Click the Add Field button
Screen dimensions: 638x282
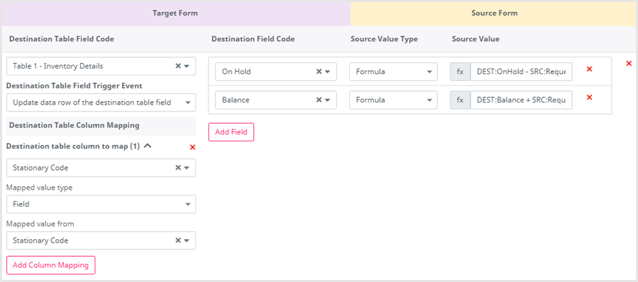click(x=231, y=132)
